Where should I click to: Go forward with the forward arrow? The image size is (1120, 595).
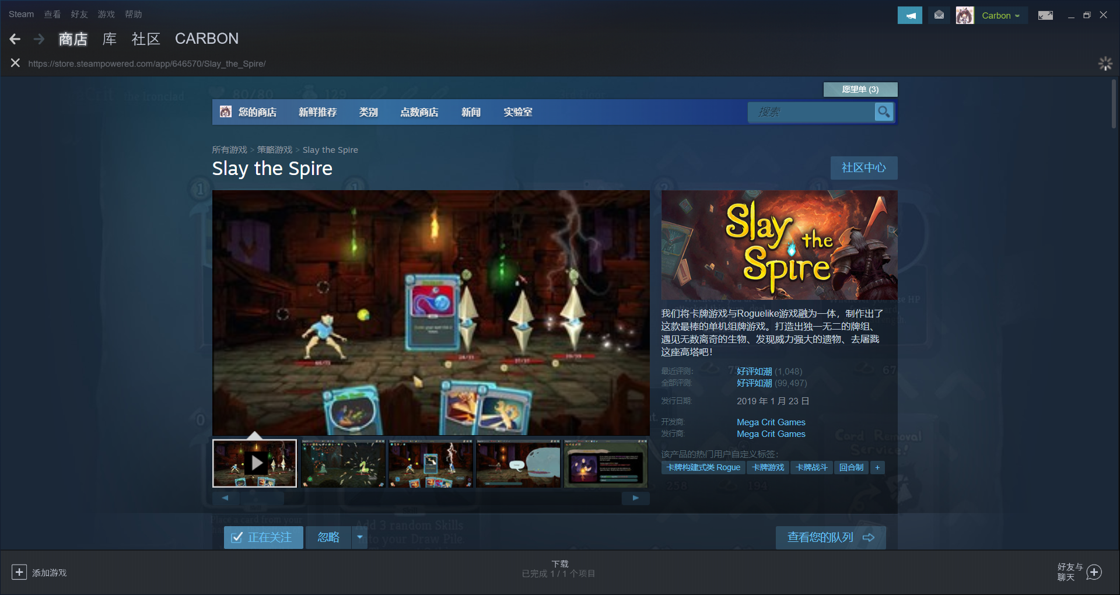coord(38,39)
